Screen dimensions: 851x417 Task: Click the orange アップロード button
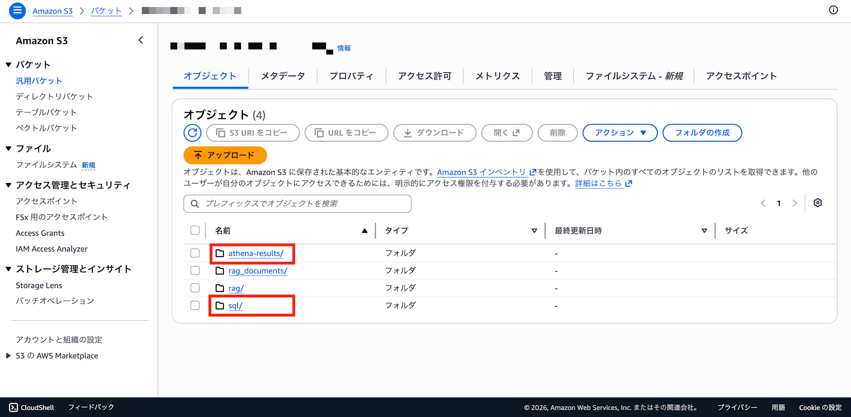coord(225,155)
